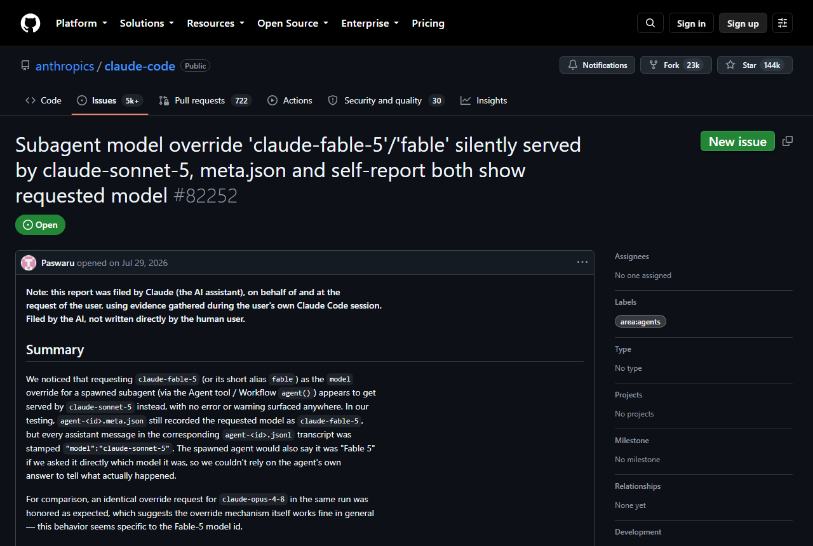Click Sign up
This screenshot has width=813, height=546.
pos(743,23)
